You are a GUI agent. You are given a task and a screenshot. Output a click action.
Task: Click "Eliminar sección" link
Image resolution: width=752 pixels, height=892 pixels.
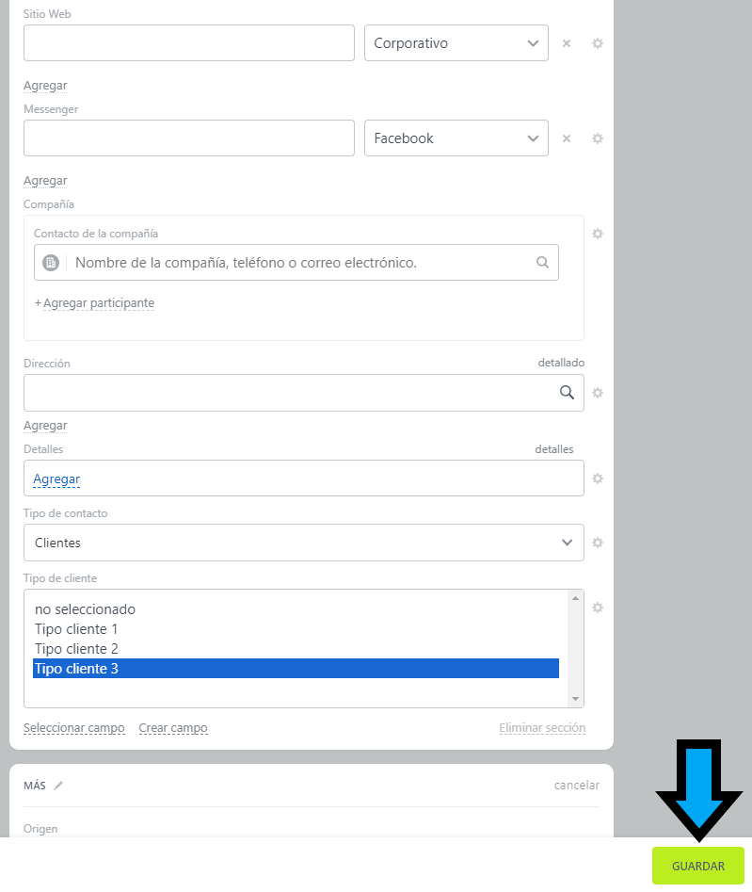(x=542, y=728)
